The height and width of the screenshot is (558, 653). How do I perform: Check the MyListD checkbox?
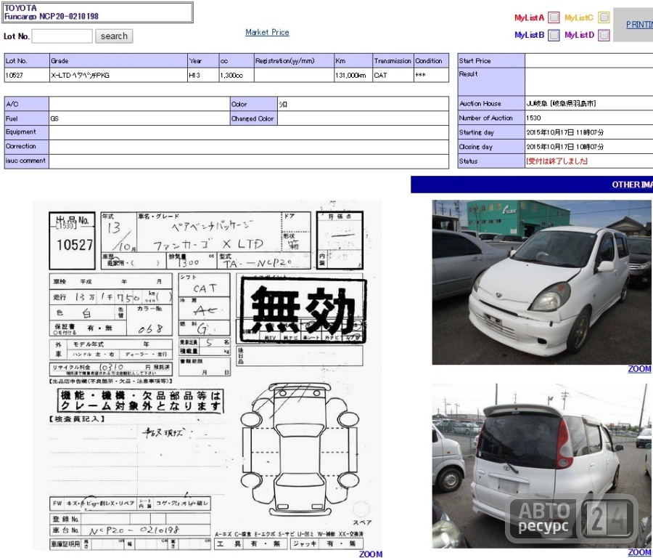604,35
